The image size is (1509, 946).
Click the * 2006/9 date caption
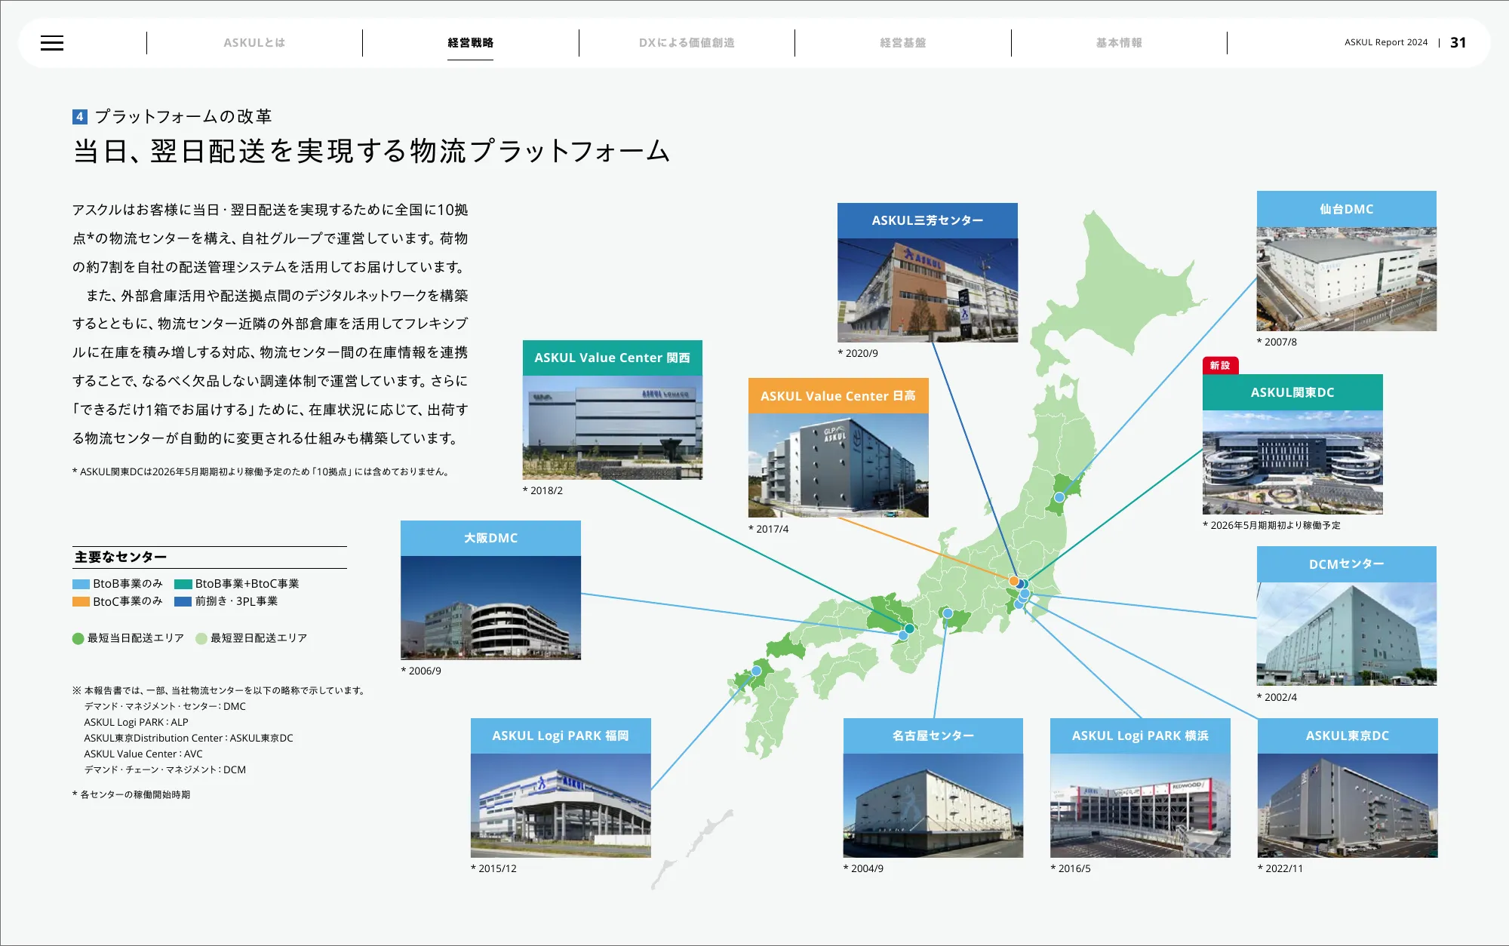421,671
